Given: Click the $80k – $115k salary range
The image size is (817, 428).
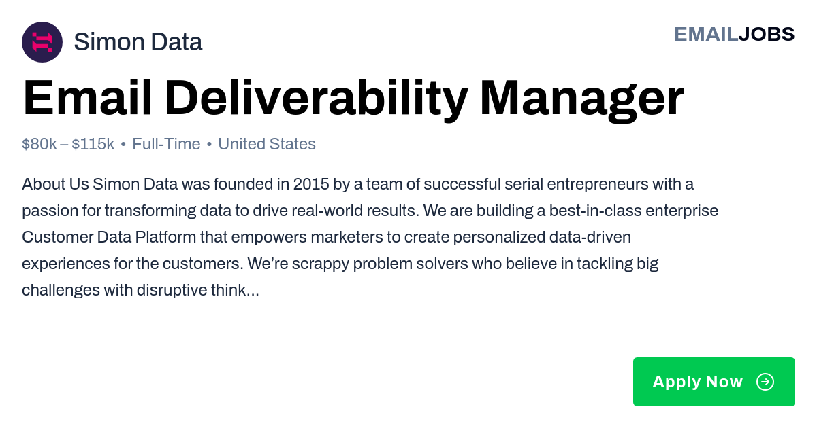Looking at the screenshot, I should point(68,144).
